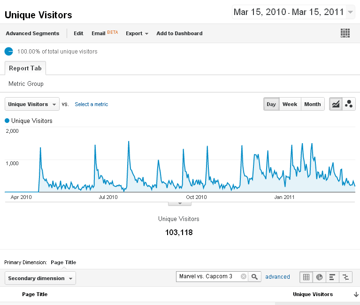Select the Report Tab
Screen dimensions: 360x305
coord(25,68)
